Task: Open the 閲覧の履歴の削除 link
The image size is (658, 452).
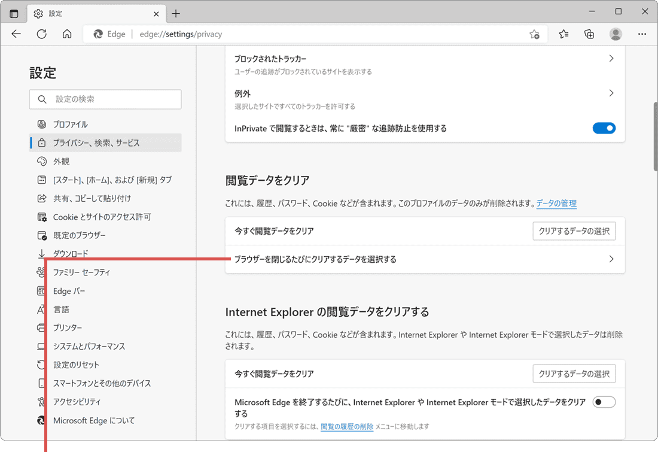Action: tap(347, 426)
